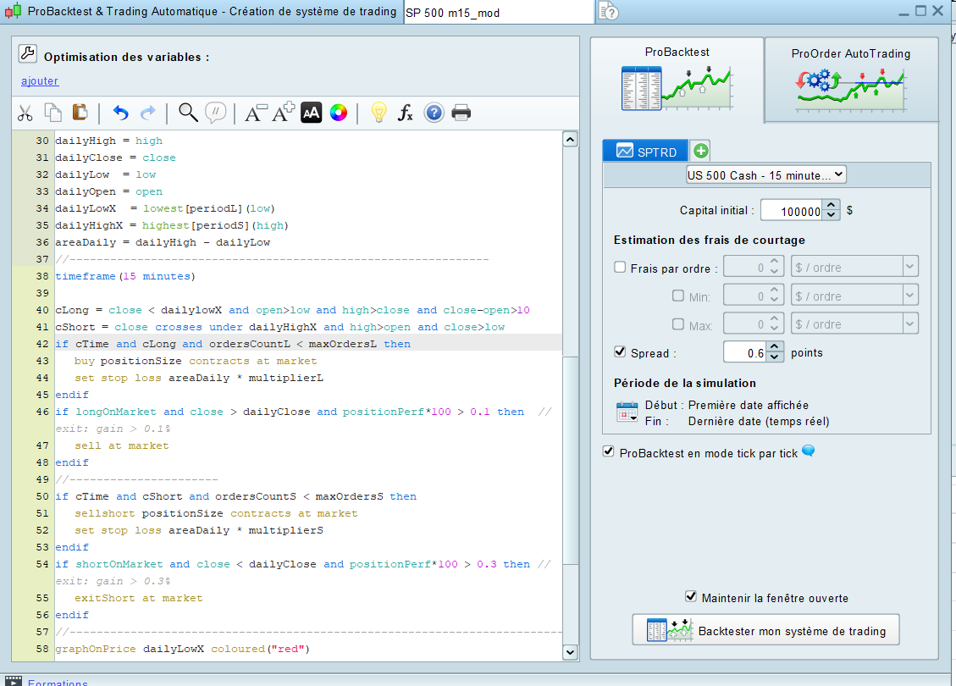Image resolution: width=956 pixels, height=686 pixels.
Task: Click the ajouter link
Action: (x=40, y=81)
